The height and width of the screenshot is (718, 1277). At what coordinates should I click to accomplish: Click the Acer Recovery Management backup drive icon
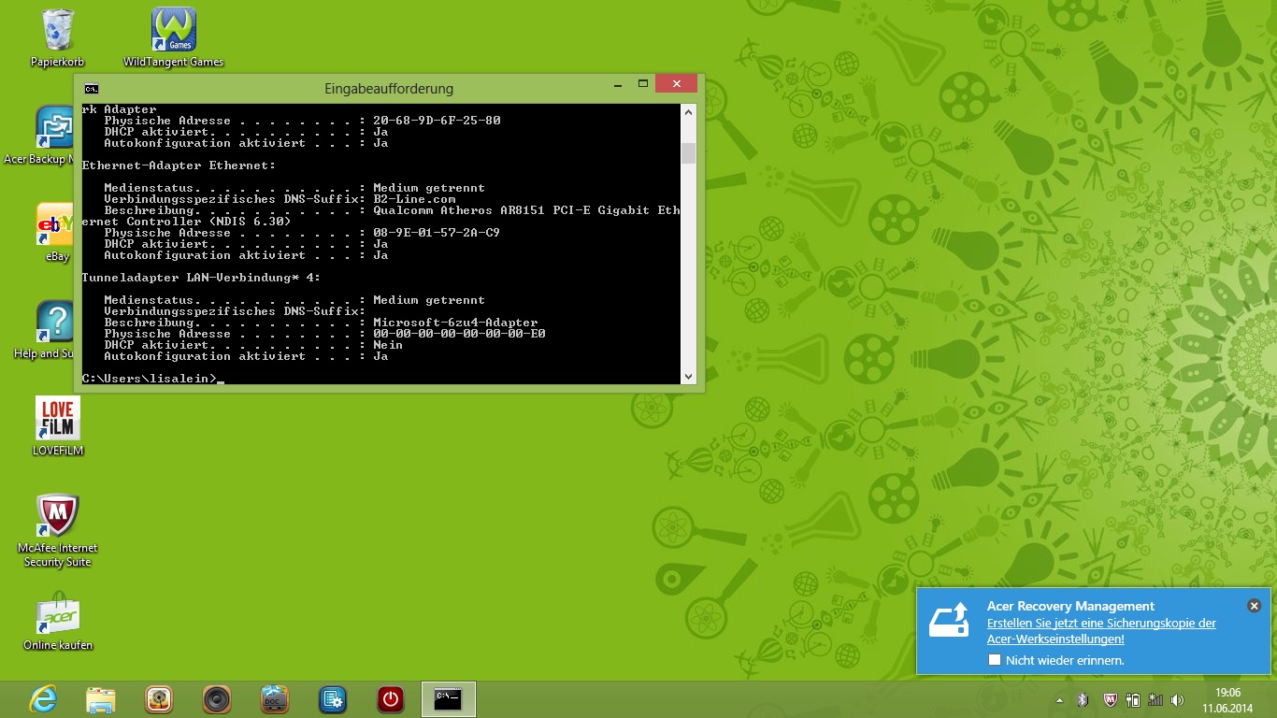tap(948, 620)
